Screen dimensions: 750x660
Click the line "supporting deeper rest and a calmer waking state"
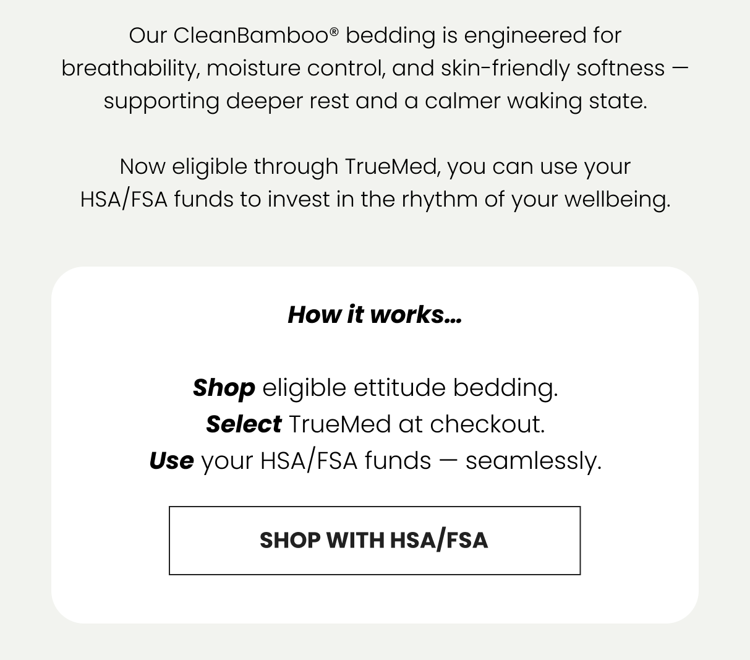(x=375, y=101)
